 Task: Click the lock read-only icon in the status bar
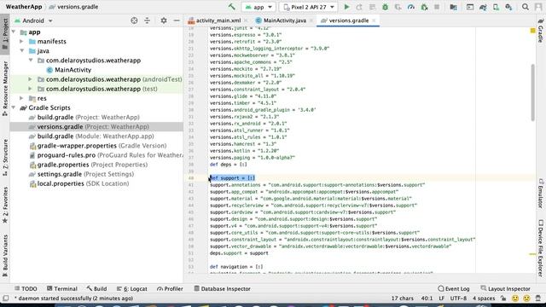tap(503, 298)
